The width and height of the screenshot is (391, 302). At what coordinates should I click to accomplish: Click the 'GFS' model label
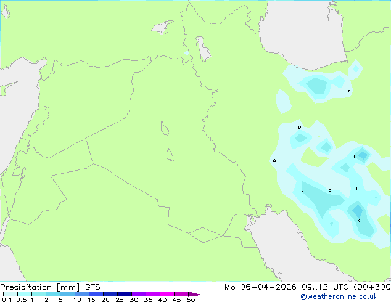pos(93,287)
